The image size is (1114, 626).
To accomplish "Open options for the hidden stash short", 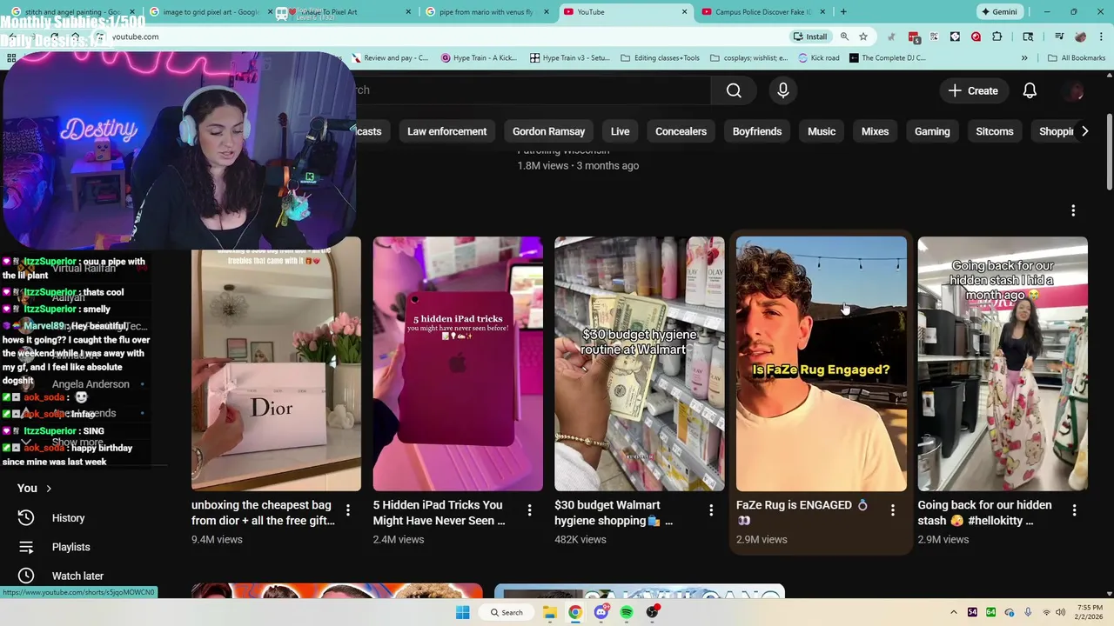I will [1074, 509].
